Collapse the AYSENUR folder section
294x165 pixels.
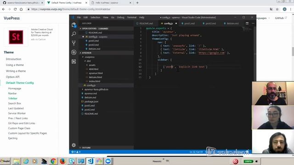86,53
